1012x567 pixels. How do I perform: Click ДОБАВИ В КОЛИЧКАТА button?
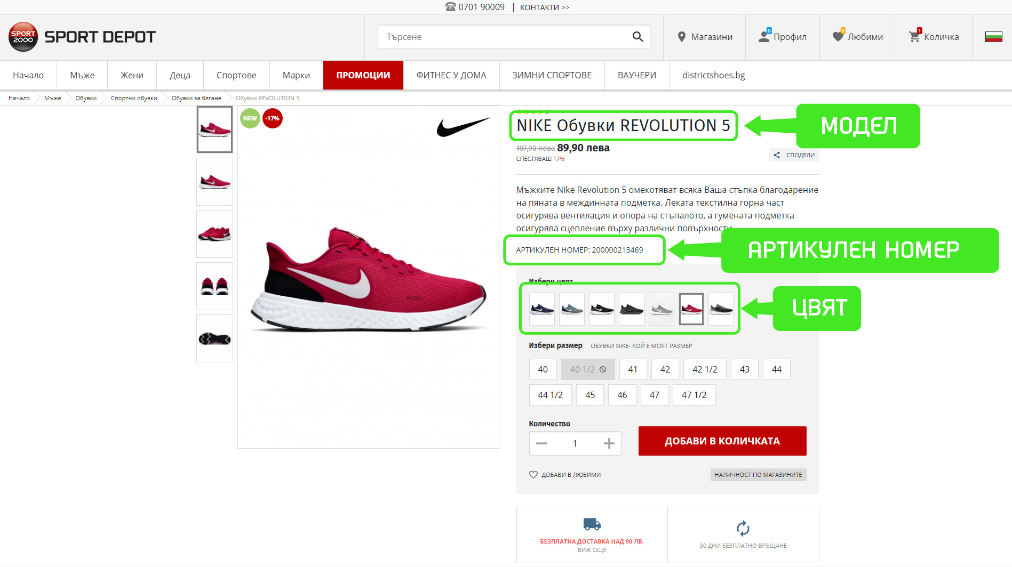pos(722,441)
